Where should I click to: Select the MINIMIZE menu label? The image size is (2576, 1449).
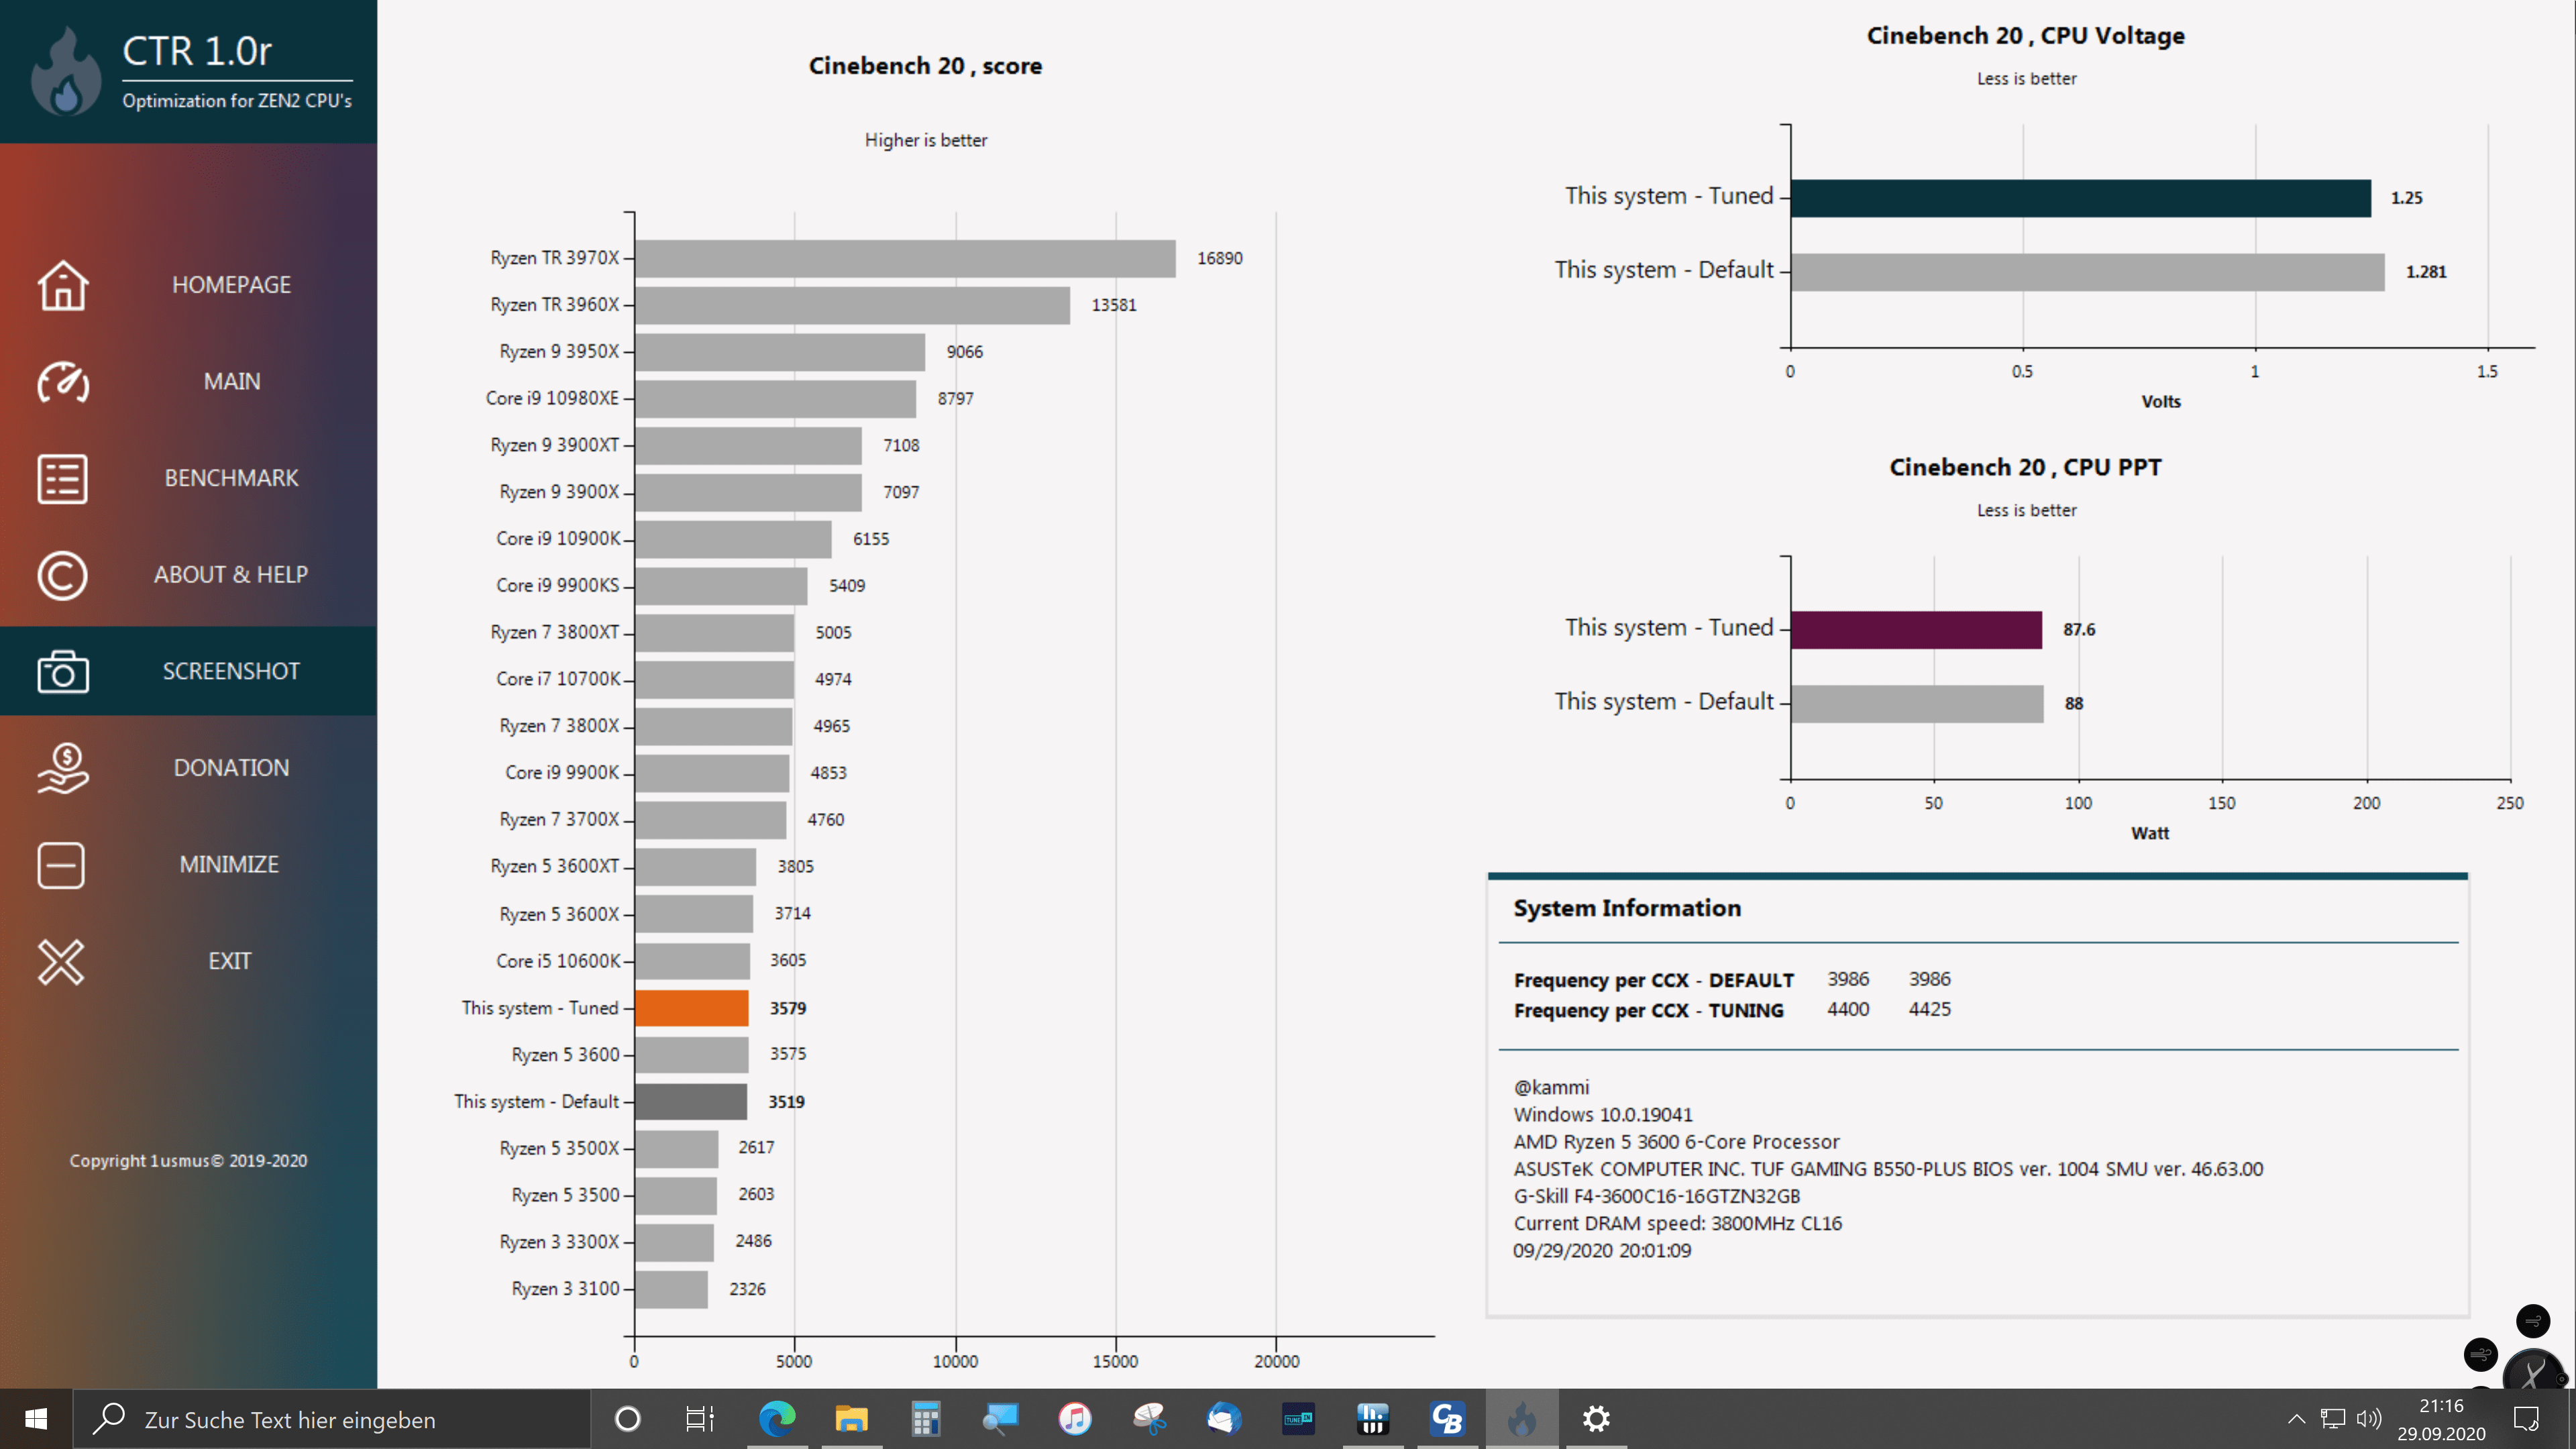point(229,864)
